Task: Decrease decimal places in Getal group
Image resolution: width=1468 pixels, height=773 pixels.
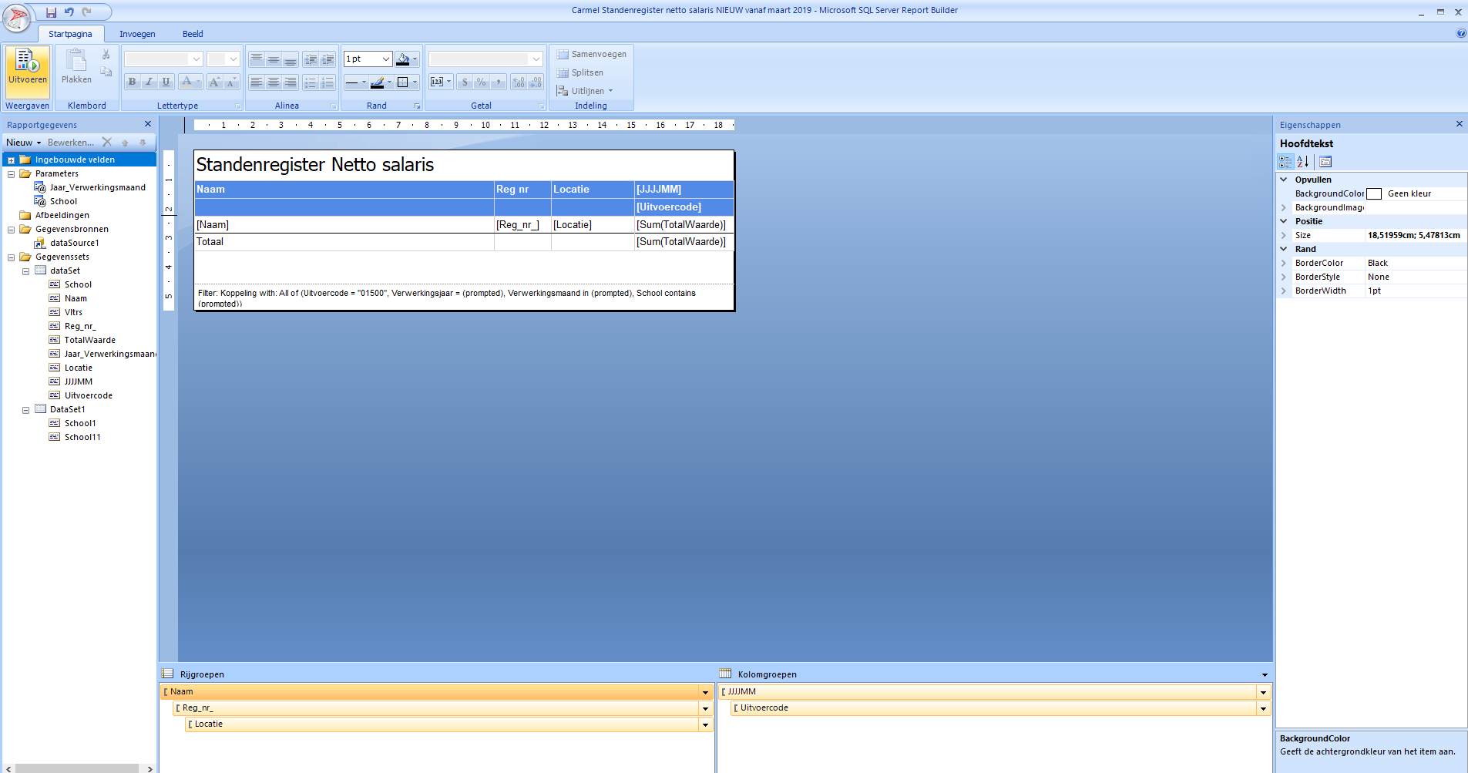Action: [536, 82]
